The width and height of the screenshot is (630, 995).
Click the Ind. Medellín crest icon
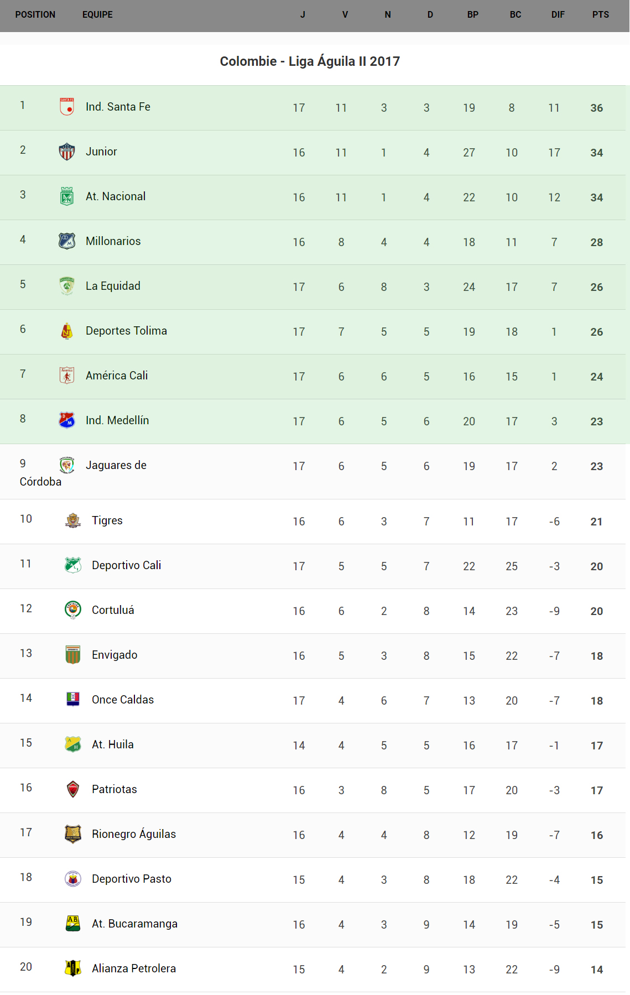click(x=67, y=420)
